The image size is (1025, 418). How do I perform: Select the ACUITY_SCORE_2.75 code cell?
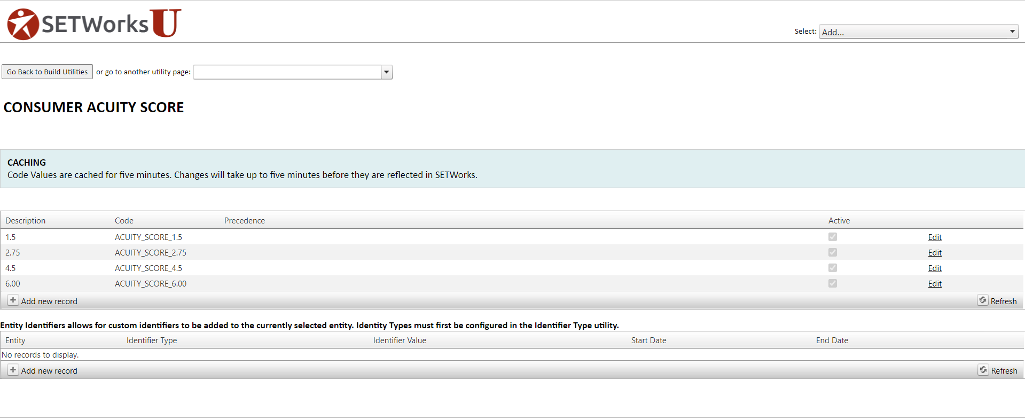click(x=151, y=253)
